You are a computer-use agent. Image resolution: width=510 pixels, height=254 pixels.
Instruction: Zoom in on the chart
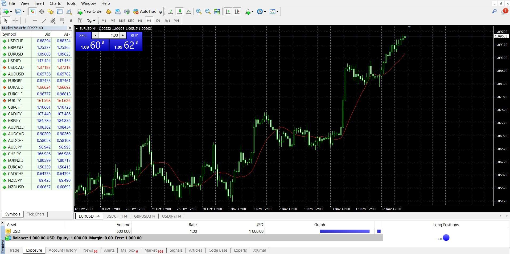point(199,11)
